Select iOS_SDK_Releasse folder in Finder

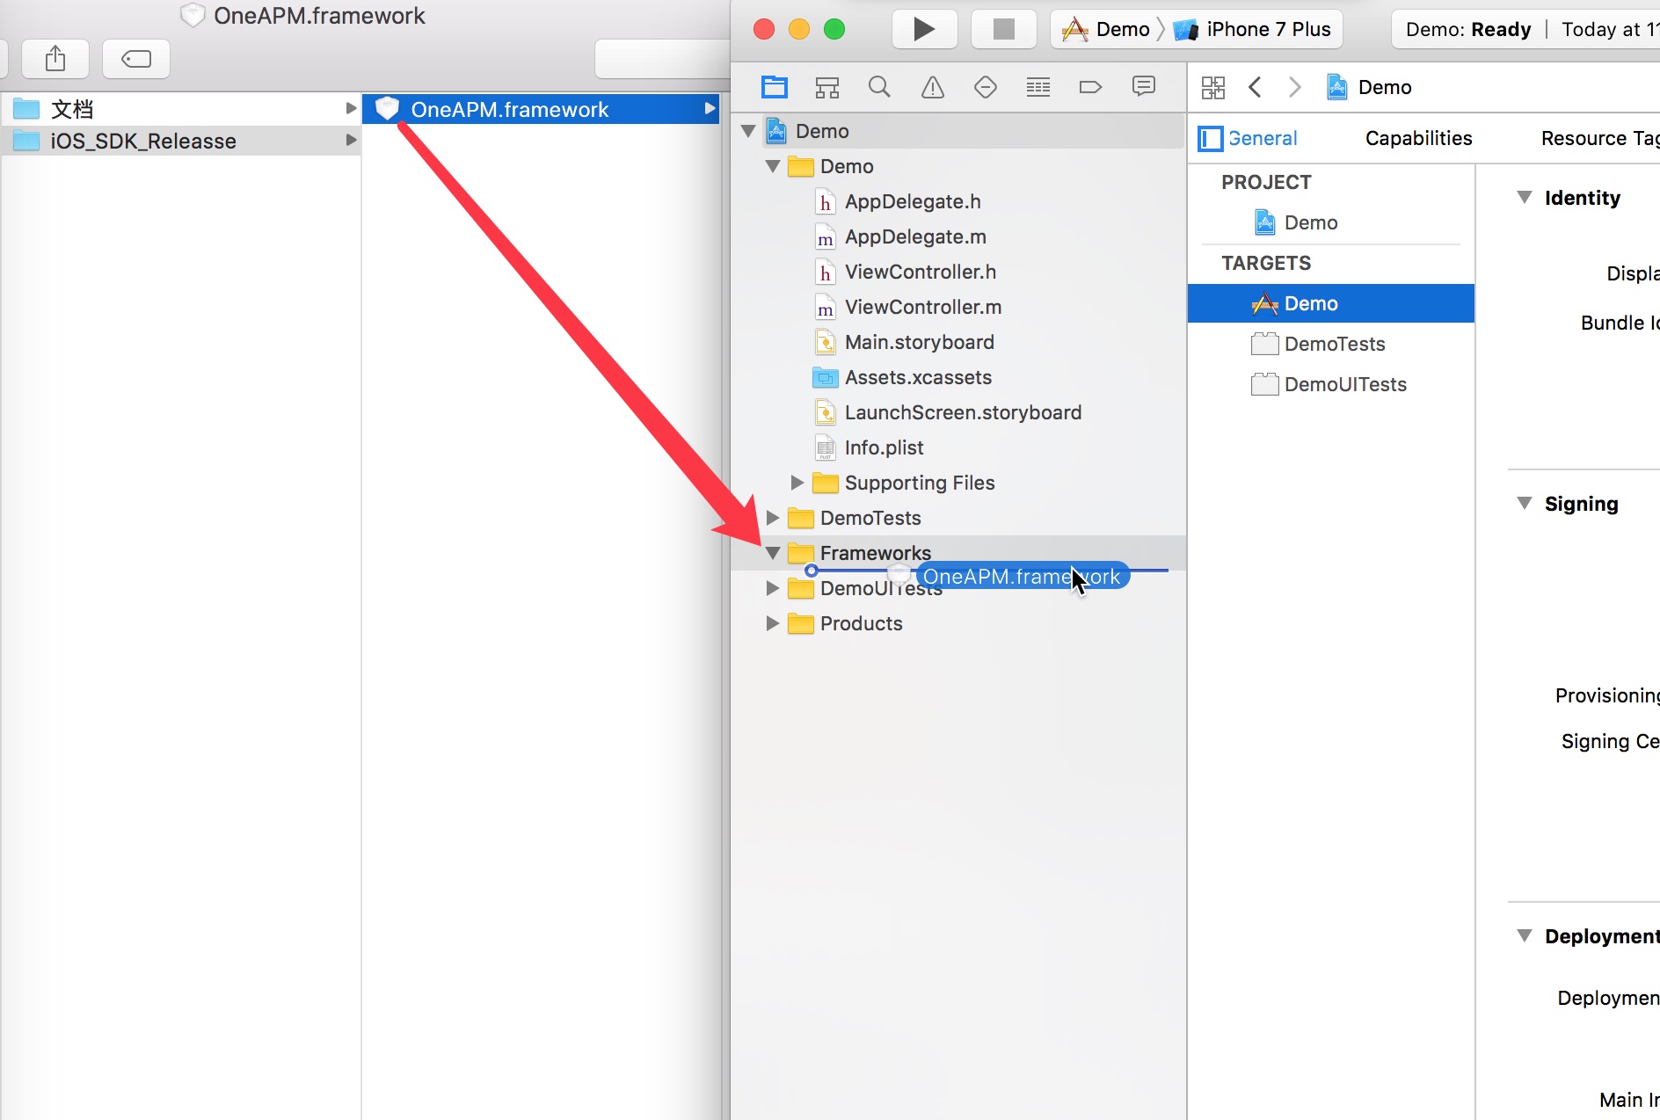tap(180, 141)
